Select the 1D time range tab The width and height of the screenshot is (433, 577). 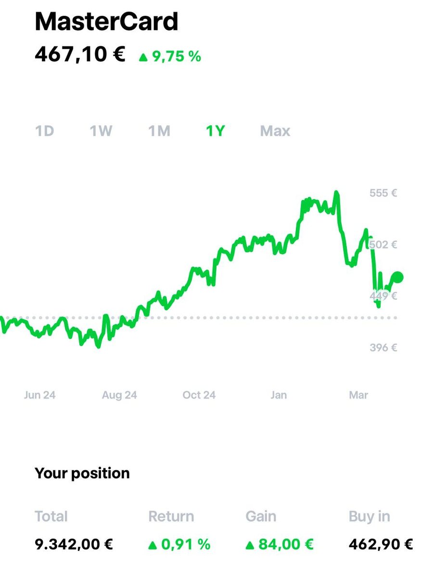tap(45, 131)
